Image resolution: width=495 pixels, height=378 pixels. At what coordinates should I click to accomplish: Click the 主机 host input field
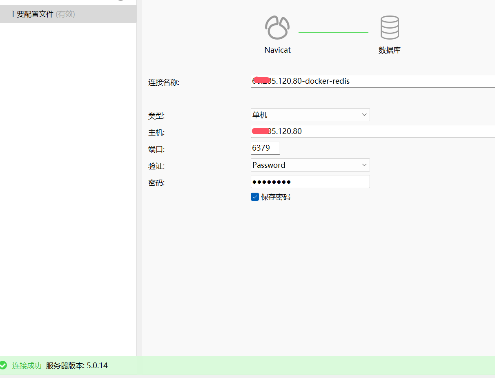point(373,131)
